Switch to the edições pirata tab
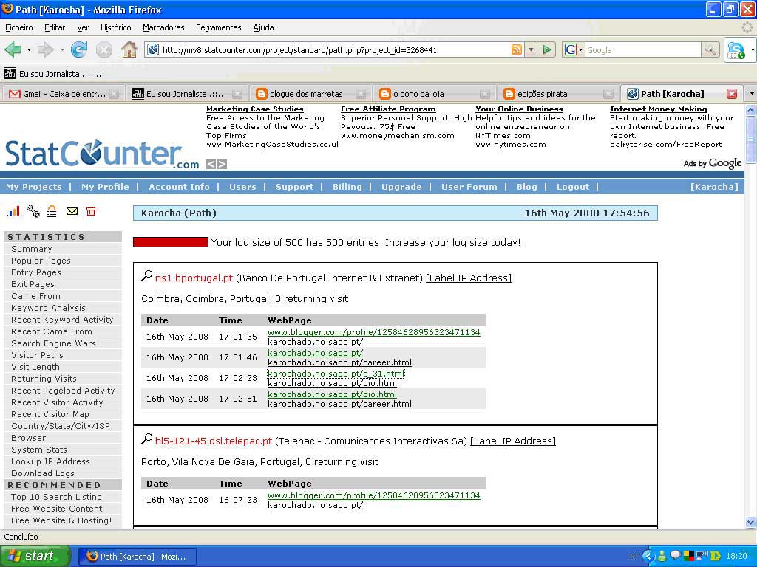 [558, 94]
